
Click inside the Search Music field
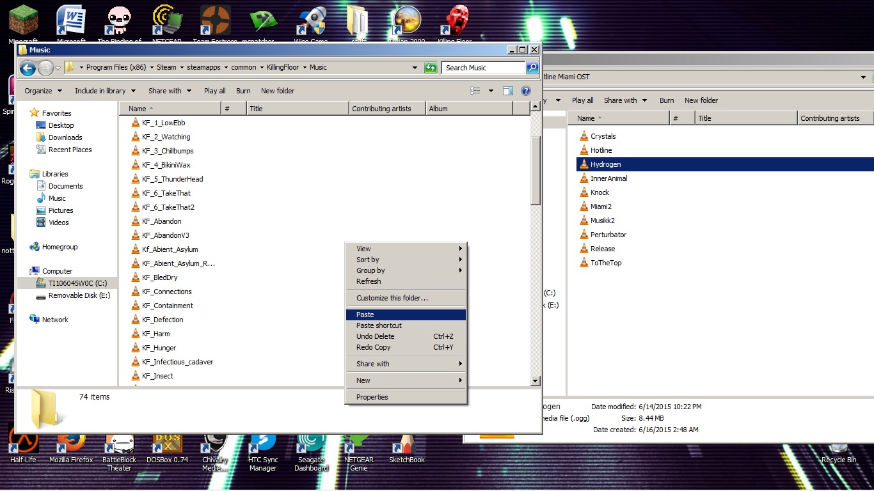[484, 68]
